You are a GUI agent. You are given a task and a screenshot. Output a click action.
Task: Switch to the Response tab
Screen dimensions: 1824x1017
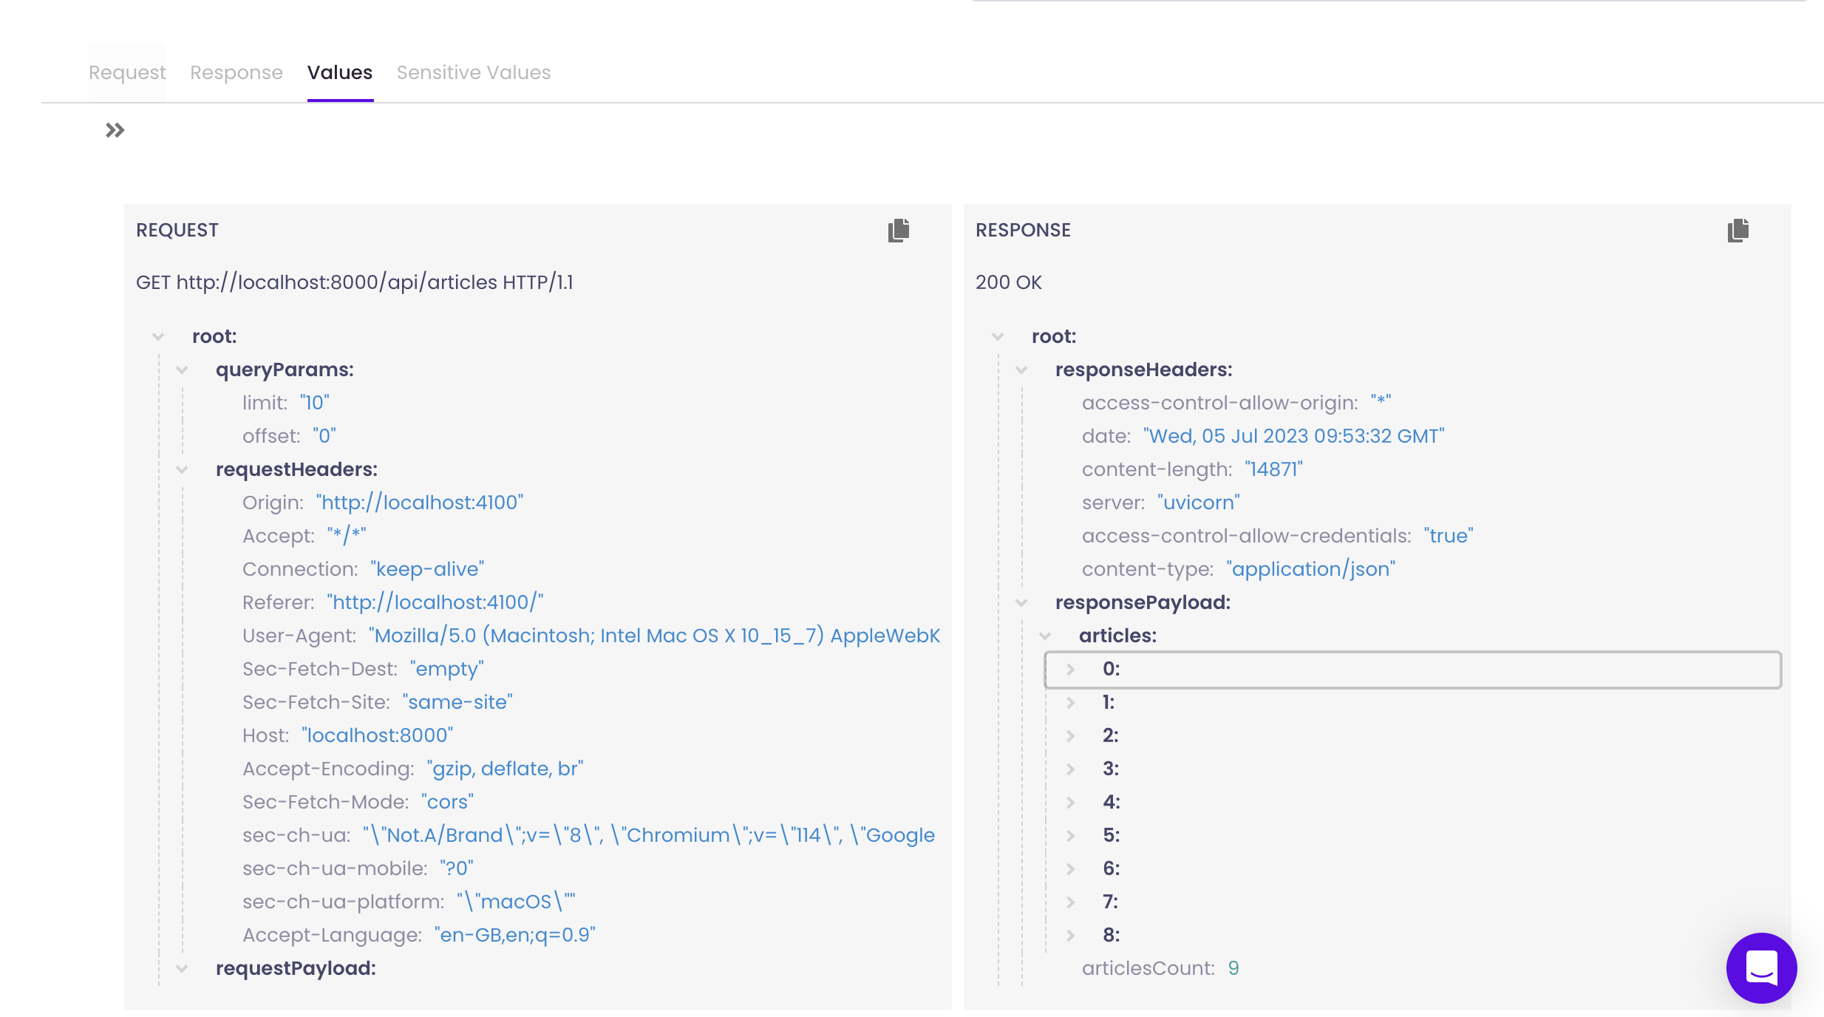tap(236, 72)
